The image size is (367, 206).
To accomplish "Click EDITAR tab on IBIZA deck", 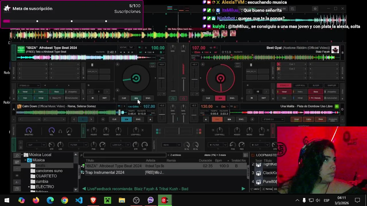I will point(123,47).
